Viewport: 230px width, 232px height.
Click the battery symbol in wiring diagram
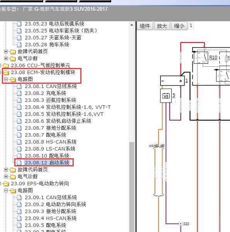172,81
